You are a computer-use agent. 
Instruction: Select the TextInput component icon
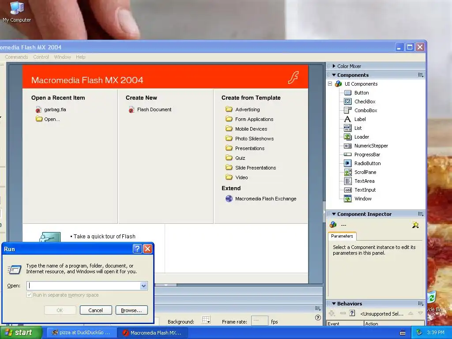click(x=348, y=190)
